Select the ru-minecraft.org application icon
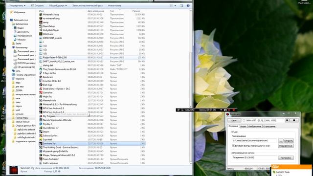 (x=41, y=19)
